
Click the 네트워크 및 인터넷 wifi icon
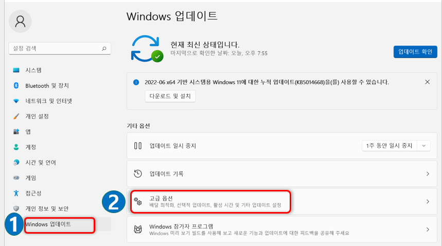pos(16,101)
